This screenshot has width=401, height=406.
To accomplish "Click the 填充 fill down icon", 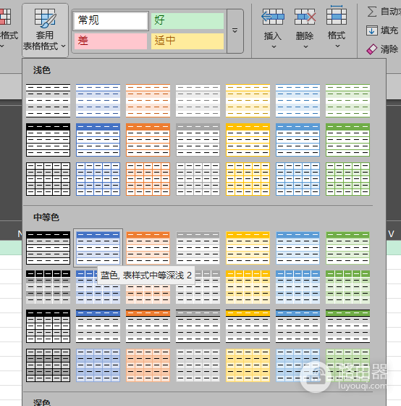I will [x=372, y=30].
